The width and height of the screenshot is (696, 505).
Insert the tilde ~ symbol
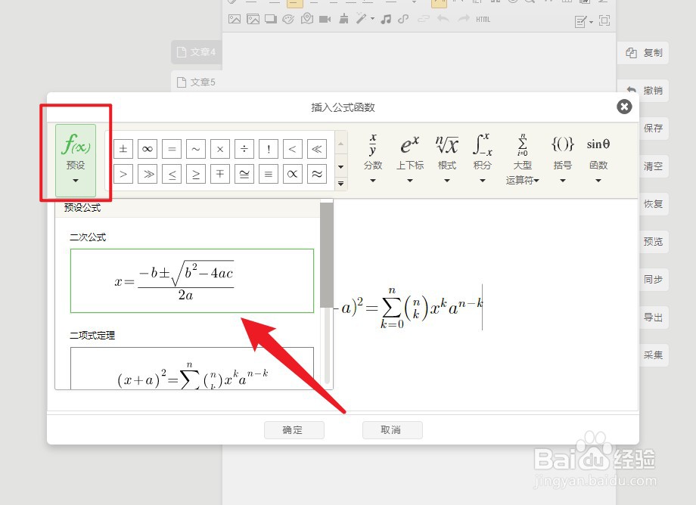(x=196, y=149)
